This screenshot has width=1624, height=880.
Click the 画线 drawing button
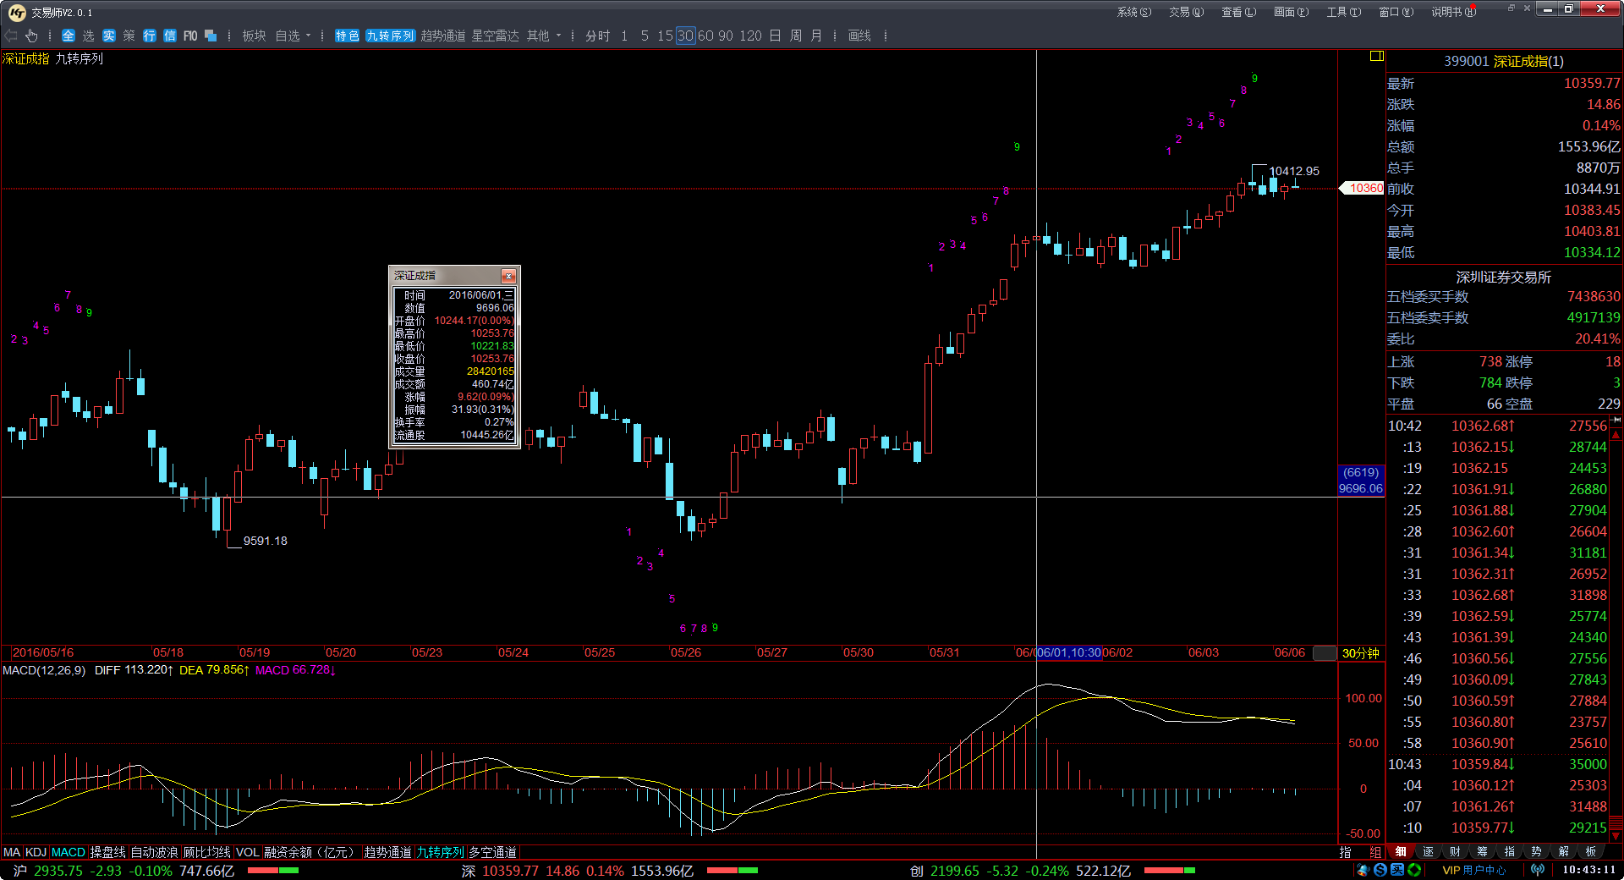pyautogui.click(x=859, y=36)
